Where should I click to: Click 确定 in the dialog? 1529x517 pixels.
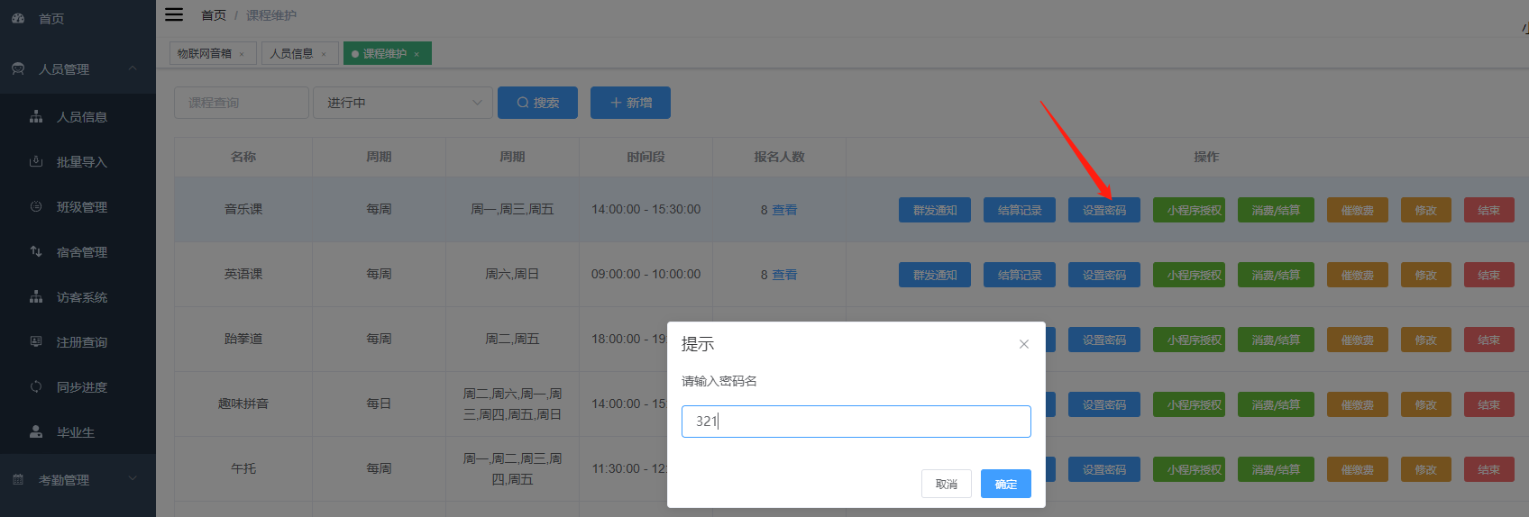pyautogui.click(x=1006, y=484)
